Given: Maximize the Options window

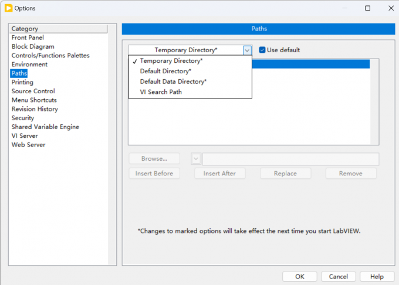Looking at the screenshot, I should tap(368, 8).
